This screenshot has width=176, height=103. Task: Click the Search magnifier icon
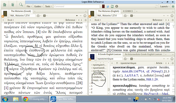21,4
